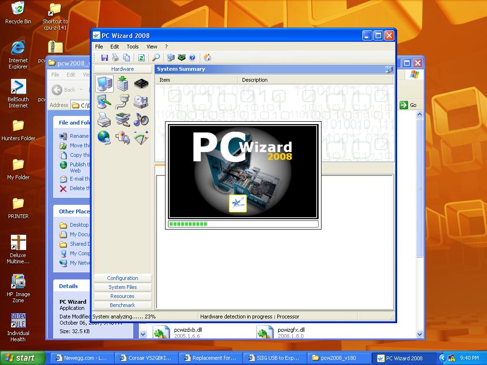Click the scroll up arrow in Explorer window

point(419,114)
